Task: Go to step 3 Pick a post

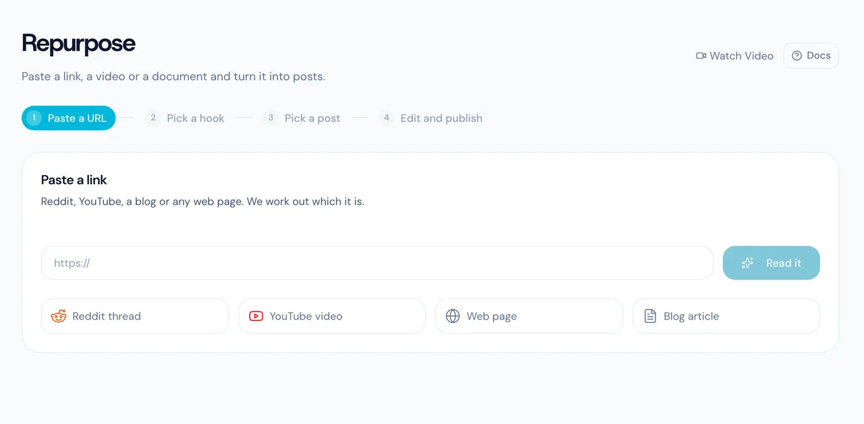Action: (302, 118)
